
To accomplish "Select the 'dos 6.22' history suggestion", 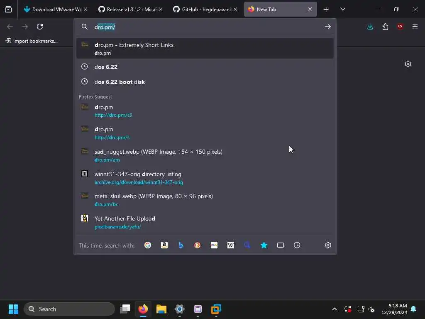I will point(205,67).
